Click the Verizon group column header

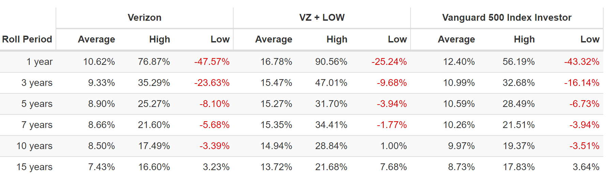point(145,18)
